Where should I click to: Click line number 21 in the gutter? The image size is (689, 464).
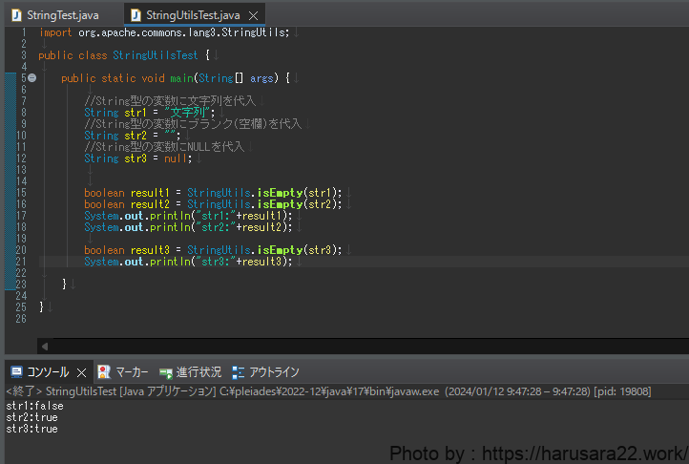pos(21,262)
